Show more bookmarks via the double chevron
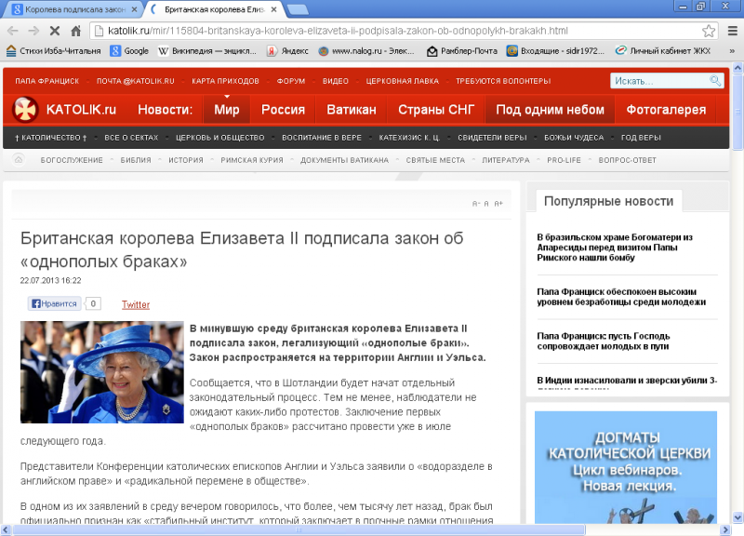Image resolution: width=744 pixels, height=536 pixels. pos(732,51)
